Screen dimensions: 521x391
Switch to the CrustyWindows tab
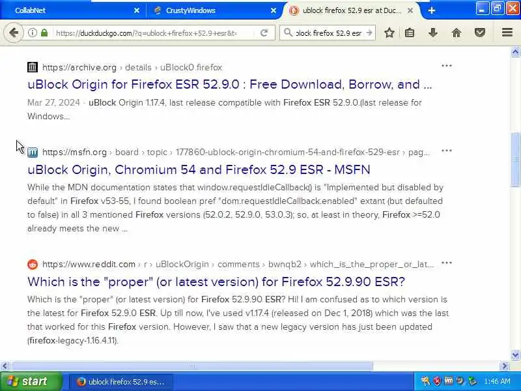click(x=213, y=10)
